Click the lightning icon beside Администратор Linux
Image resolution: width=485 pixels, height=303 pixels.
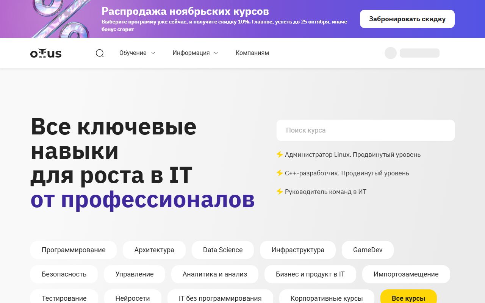280,155
